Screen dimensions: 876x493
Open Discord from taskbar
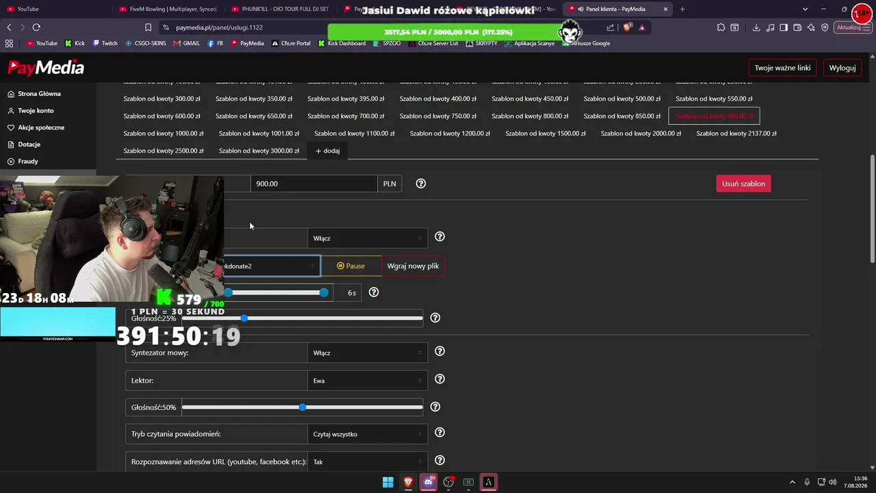pyautogui.click(x=428, y=482)
